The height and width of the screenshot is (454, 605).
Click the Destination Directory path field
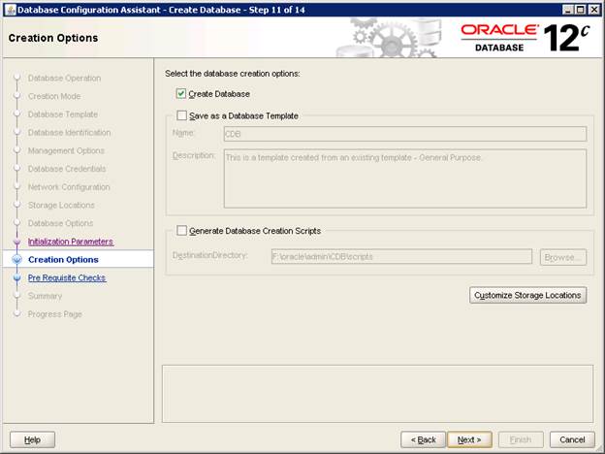pyautogui.click(x=377, y=257)
